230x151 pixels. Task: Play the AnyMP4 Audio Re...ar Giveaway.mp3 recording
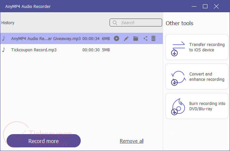pos(116,39)
